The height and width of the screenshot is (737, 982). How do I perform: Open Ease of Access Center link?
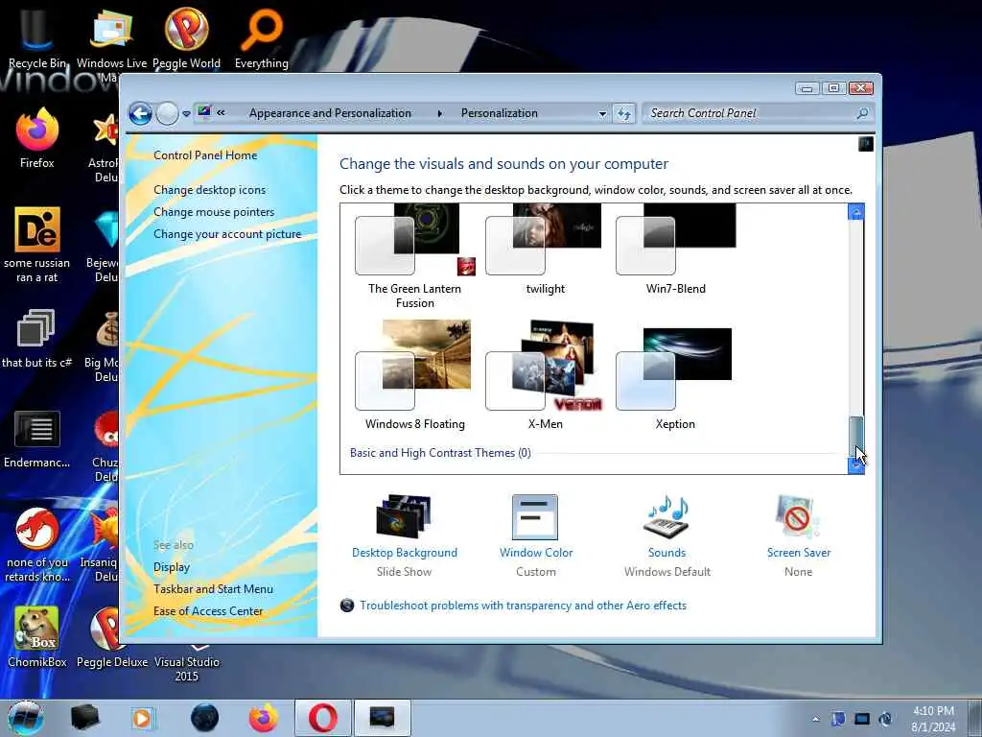click(x=208, y=611)
